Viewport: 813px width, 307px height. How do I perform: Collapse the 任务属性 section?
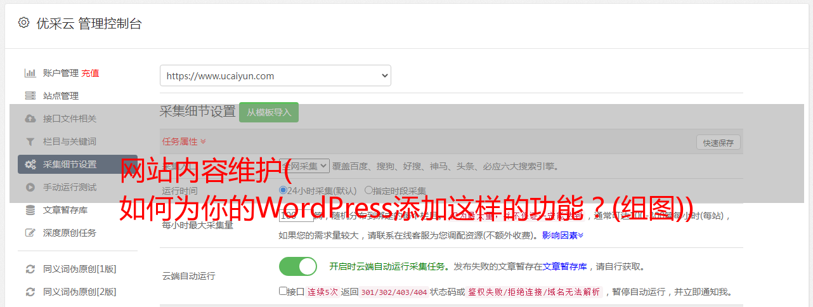pos(184,141)
